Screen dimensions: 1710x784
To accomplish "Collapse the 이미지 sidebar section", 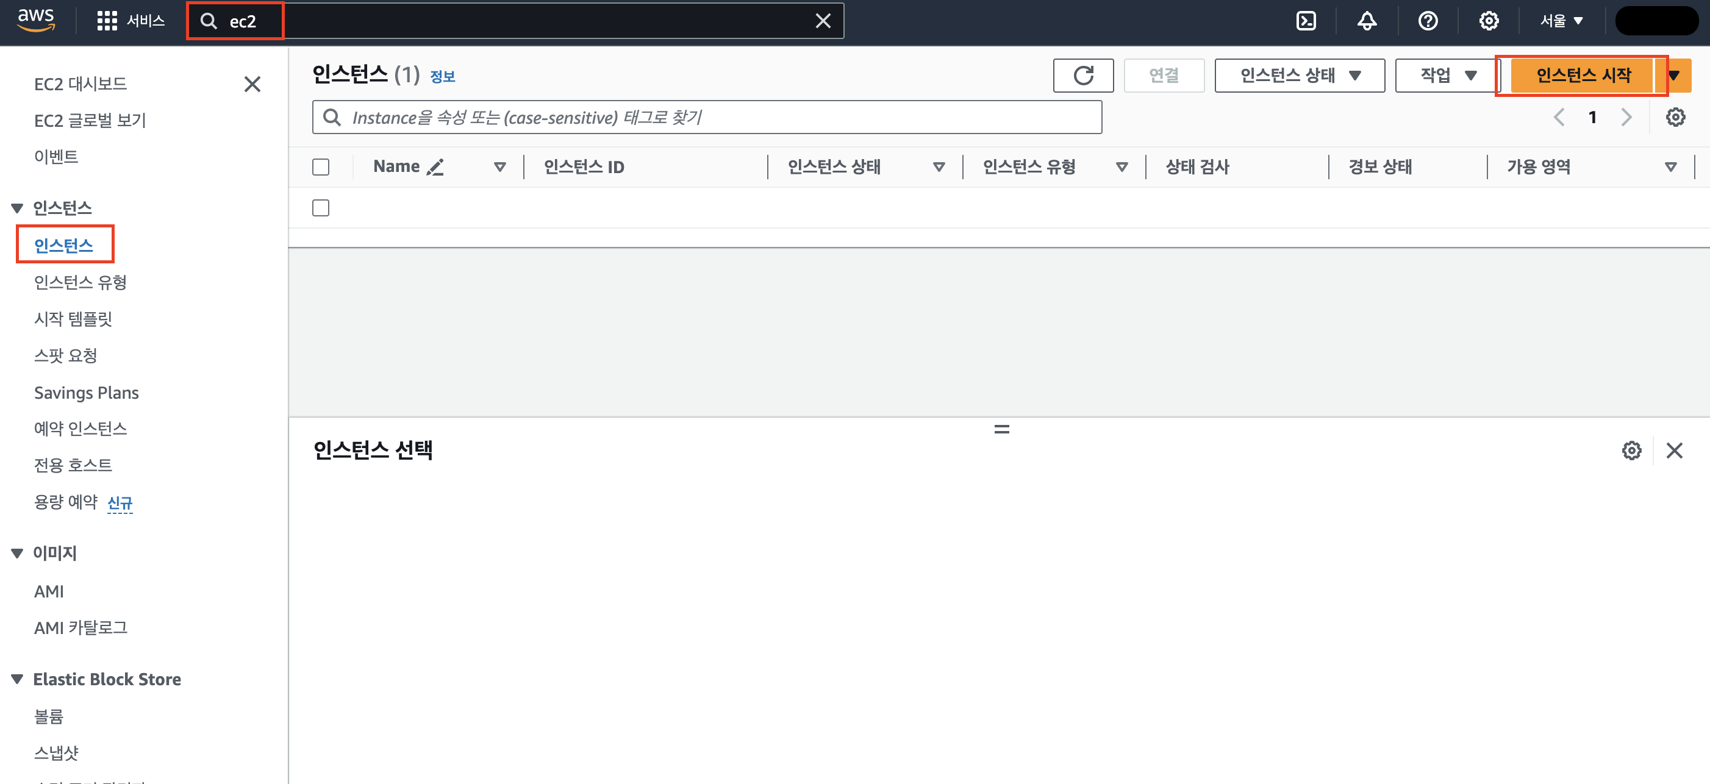I will 17,553.
